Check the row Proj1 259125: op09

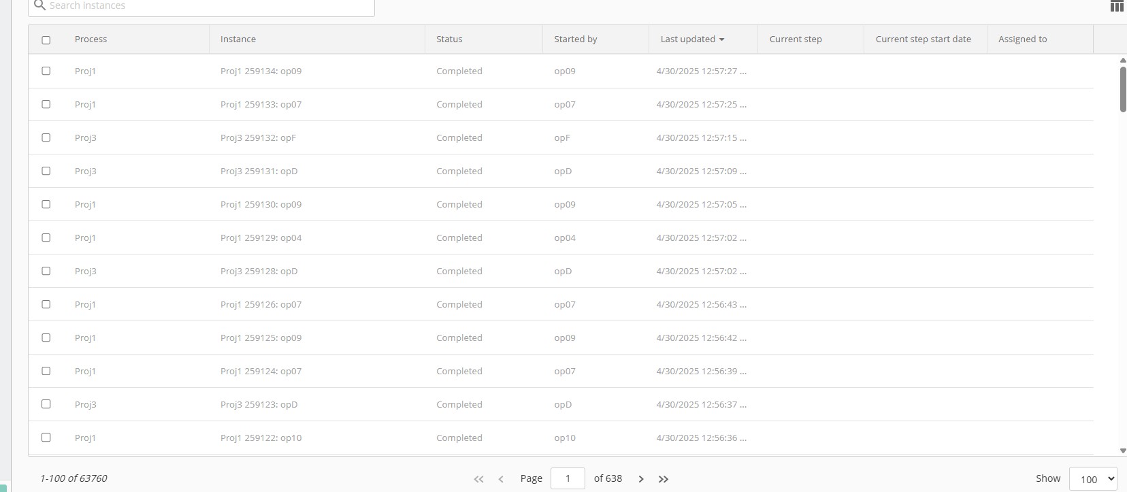tap(46, 338)
